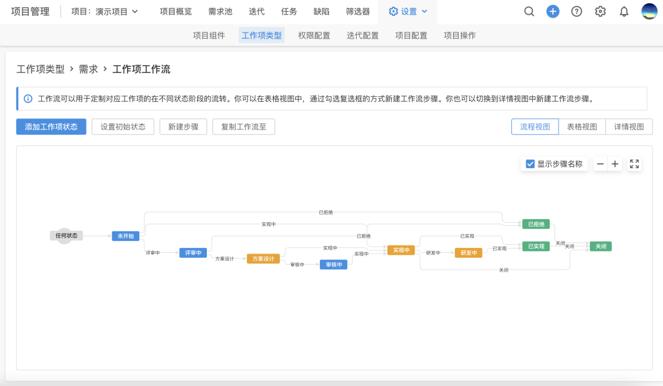
Task: Open the help question mark icon
Action: click(x=576, y=12)
